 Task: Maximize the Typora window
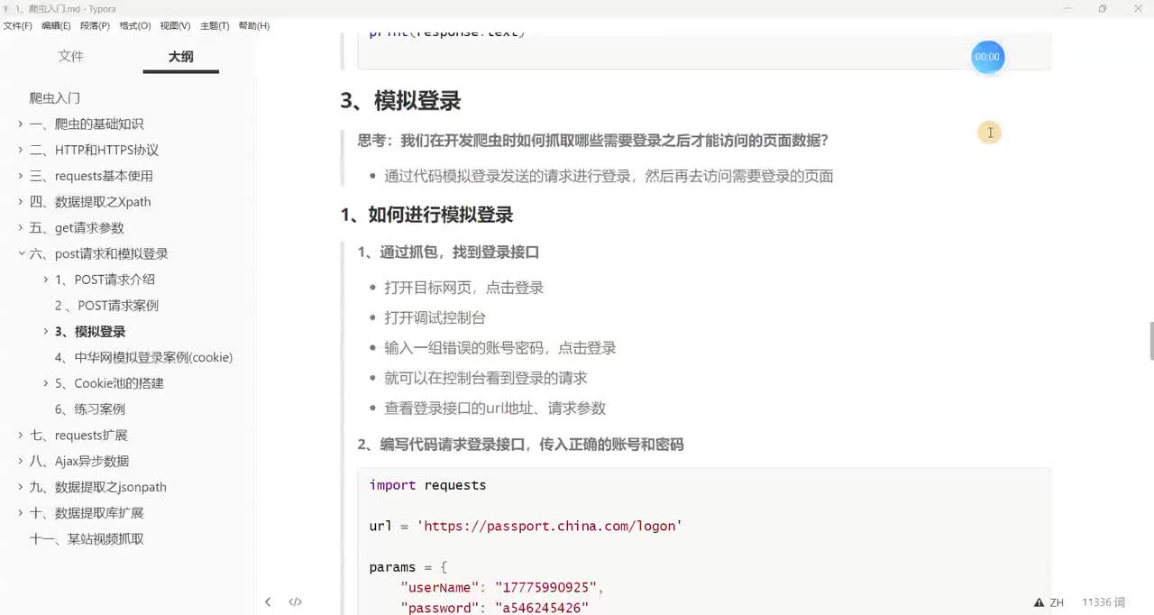1102,9
